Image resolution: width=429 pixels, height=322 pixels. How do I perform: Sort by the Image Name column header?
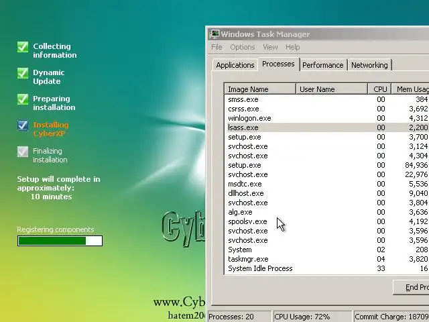click(x=260, y=89)
